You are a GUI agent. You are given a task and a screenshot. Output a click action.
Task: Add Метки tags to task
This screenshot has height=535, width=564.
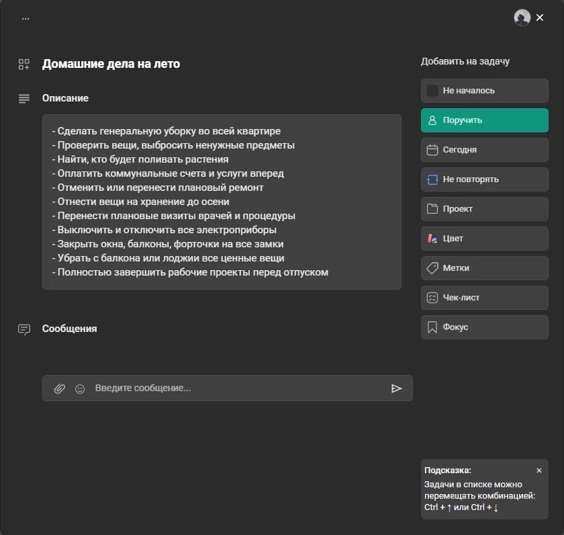coord(484,268)
